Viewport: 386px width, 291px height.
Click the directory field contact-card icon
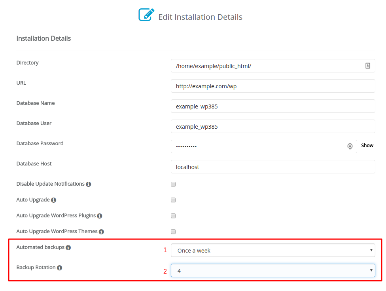coord(367,66)
